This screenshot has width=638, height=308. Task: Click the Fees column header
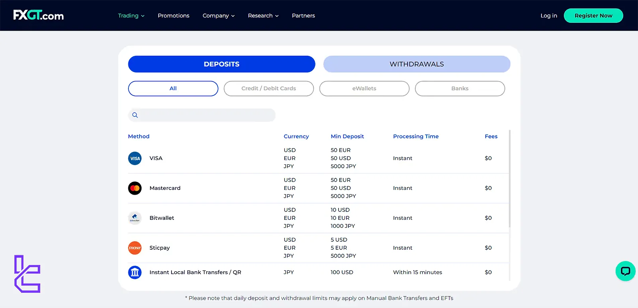tap(491, 136)
